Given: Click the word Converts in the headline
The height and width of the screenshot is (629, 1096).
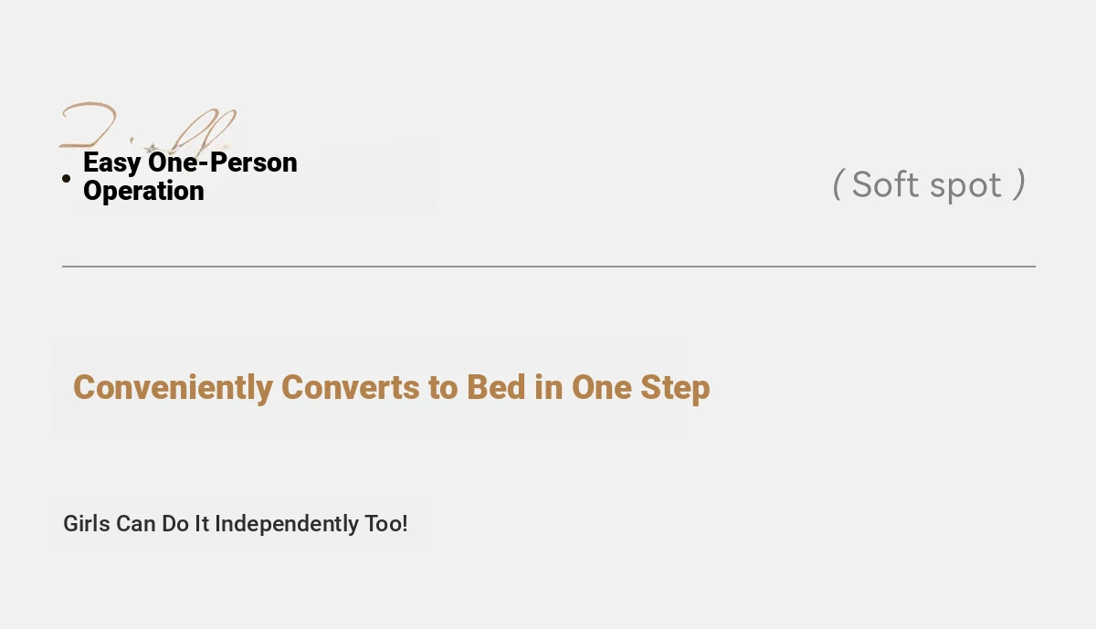Looking at the screenshot, I should click(x=352, y=387).
